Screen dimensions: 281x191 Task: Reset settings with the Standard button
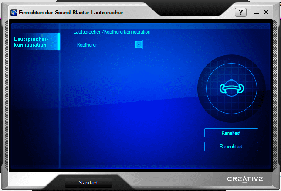(x=88, y=183)
